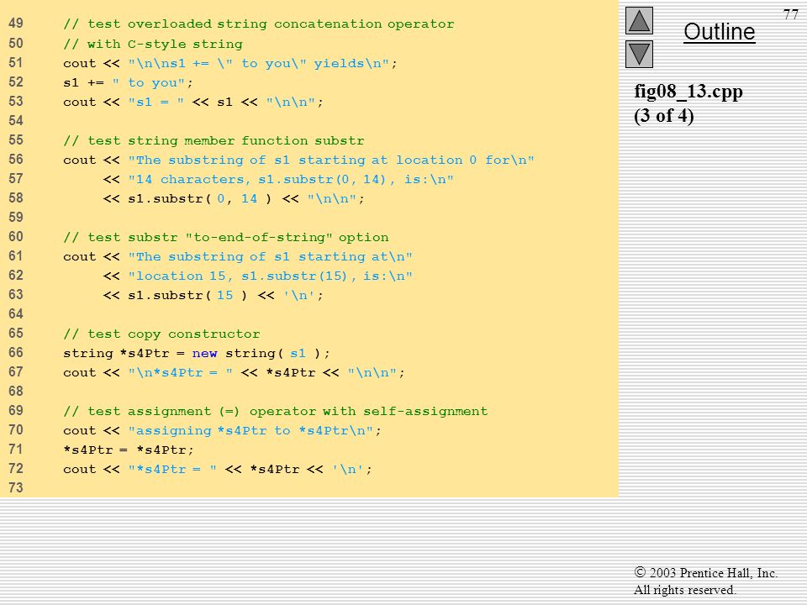
Task: Click string "The substring of s1 starting at\n"
Action: click(x=270, y=257)
